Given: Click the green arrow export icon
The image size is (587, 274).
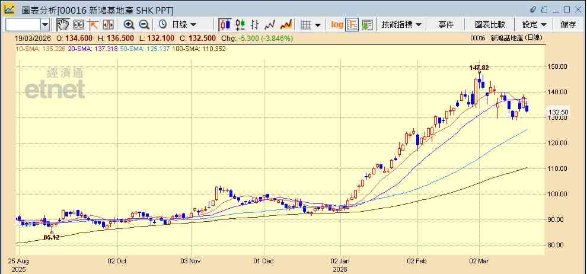Looking at the screenshot, I should click(367, 25).
